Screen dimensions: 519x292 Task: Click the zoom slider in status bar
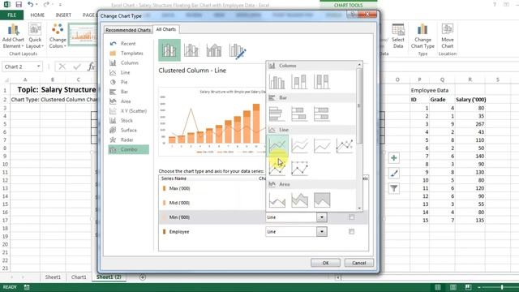pos(502,287)
